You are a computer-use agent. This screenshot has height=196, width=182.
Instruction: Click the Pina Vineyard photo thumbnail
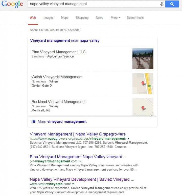143,59
